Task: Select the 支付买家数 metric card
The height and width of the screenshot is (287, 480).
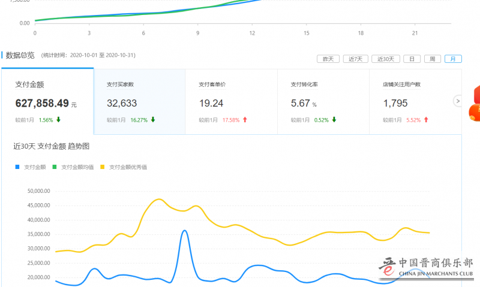Action: coord(139,102)
